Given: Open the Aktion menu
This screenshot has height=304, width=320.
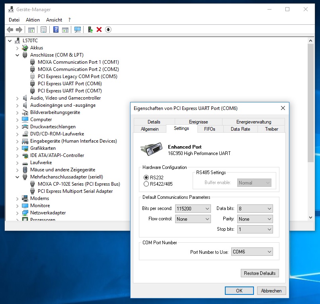Looking at the screenshot, I should pyautogui.click(x=33, y=20).
